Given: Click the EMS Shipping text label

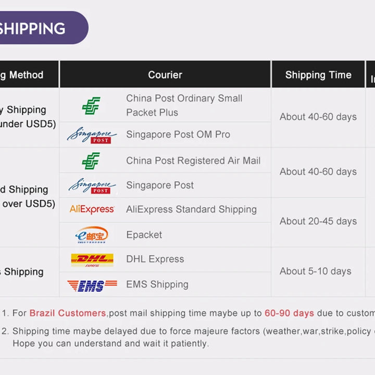Looking at the screenshot, I should [x=157, y=284].
